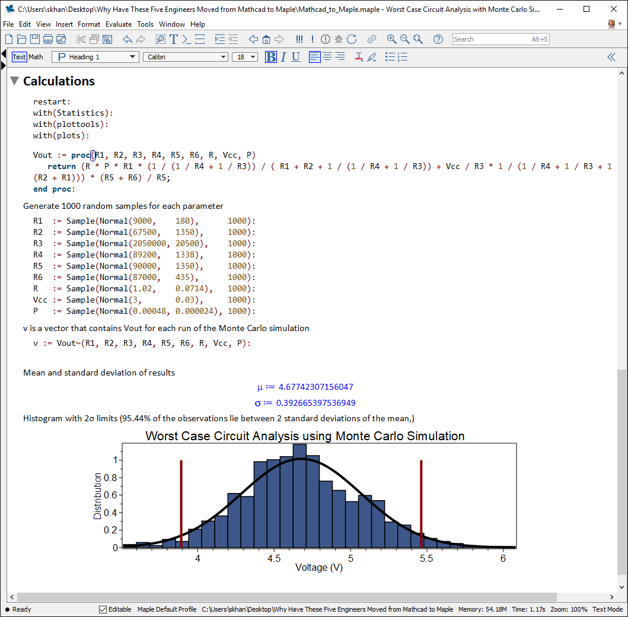Execute entire worksheet with triple exclamation icon

point(299,39)
